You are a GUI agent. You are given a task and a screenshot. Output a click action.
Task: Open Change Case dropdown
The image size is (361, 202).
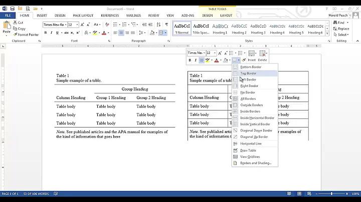[97, 24]
